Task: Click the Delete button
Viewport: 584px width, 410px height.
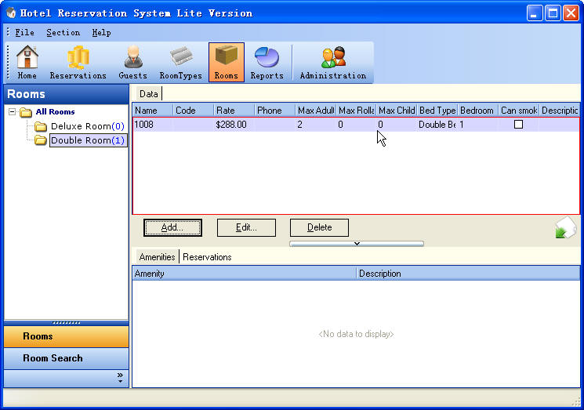Action: point(319,227)
